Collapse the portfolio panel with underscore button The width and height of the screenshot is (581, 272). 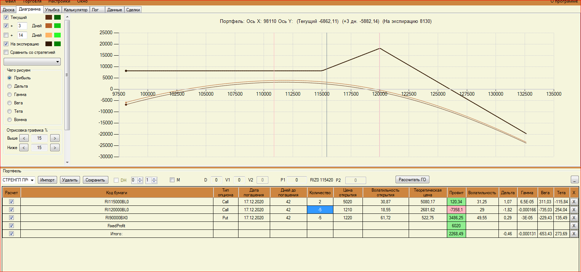coord(574,180)
